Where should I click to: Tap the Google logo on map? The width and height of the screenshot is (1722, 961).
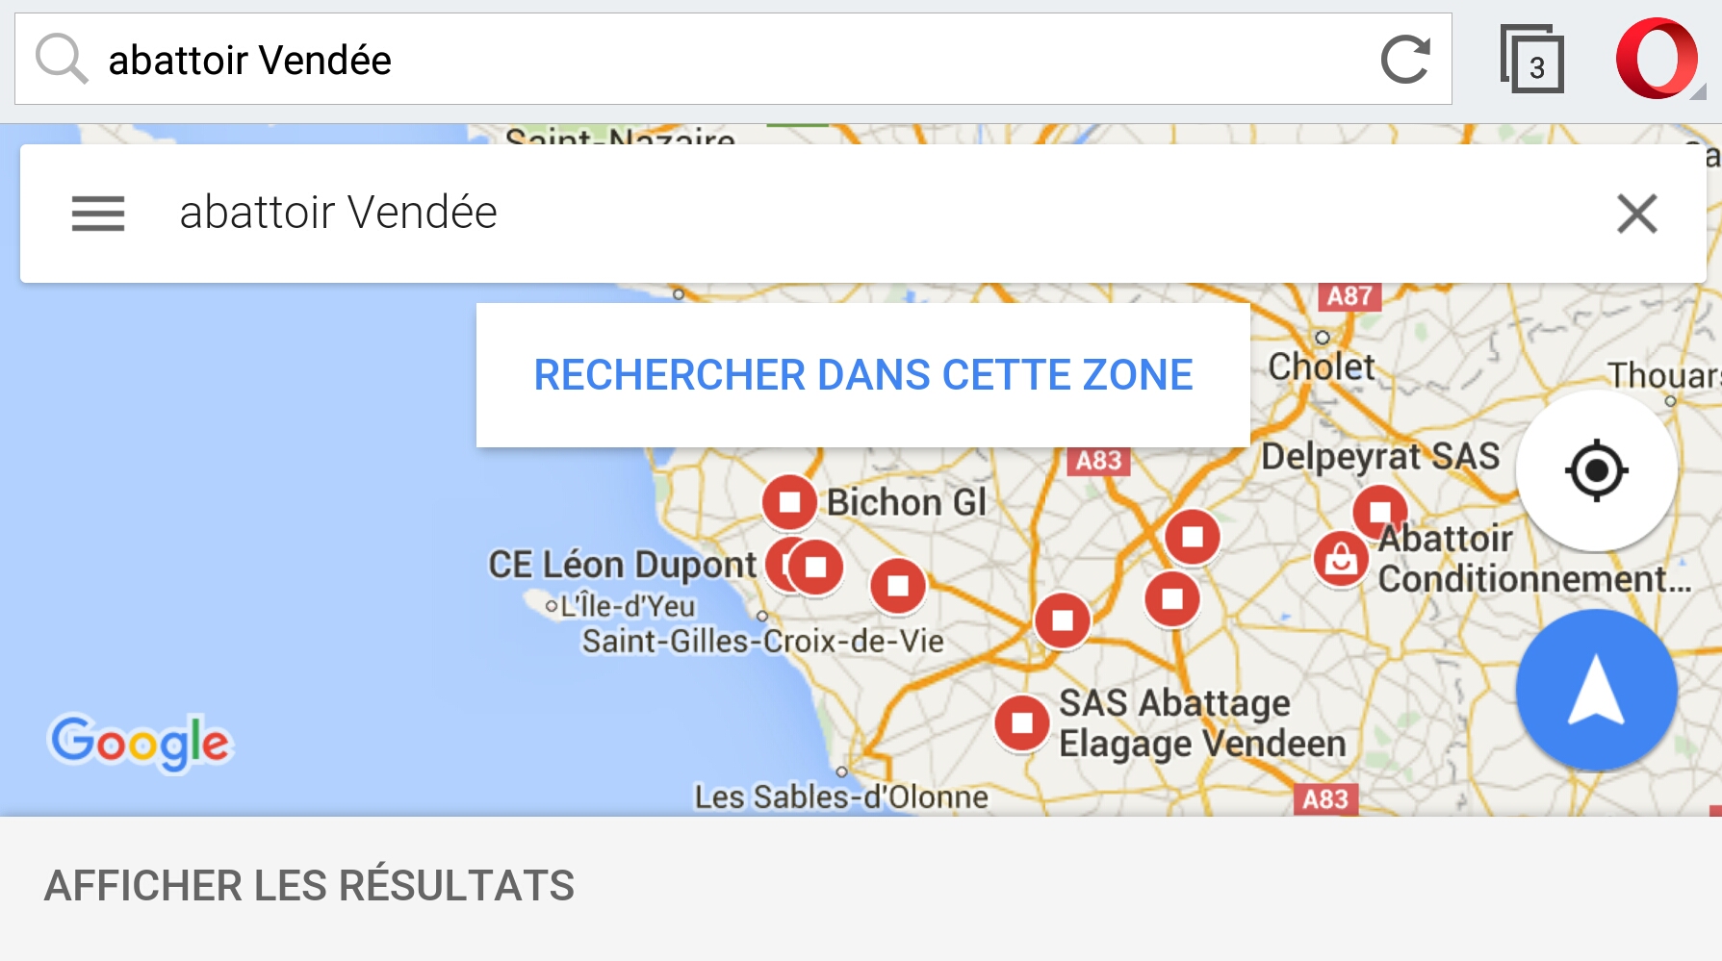141,743
